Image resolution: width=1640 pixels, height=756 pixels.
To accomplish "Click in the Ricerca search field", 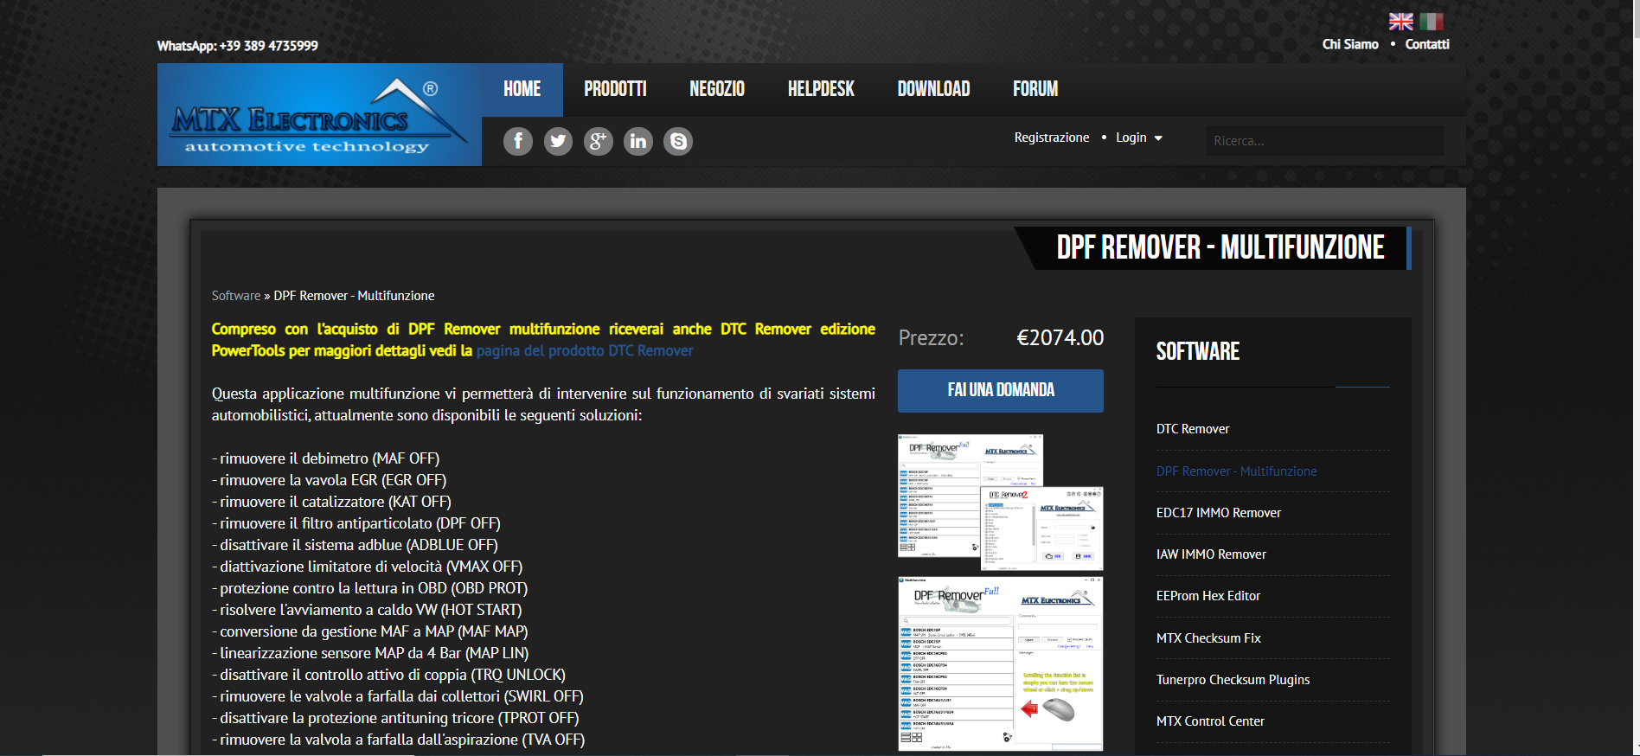I will coord(1324,141).
